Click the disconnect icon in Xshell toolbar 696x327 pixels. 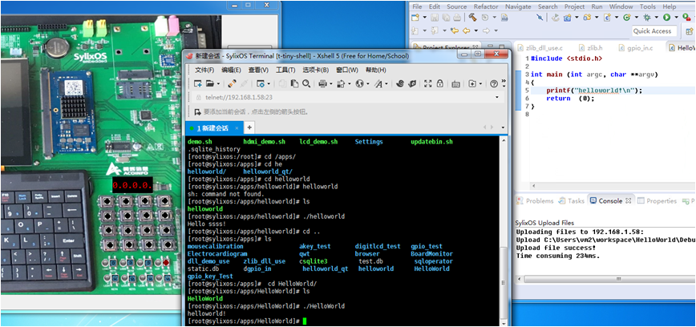click(x=244, y=83)
